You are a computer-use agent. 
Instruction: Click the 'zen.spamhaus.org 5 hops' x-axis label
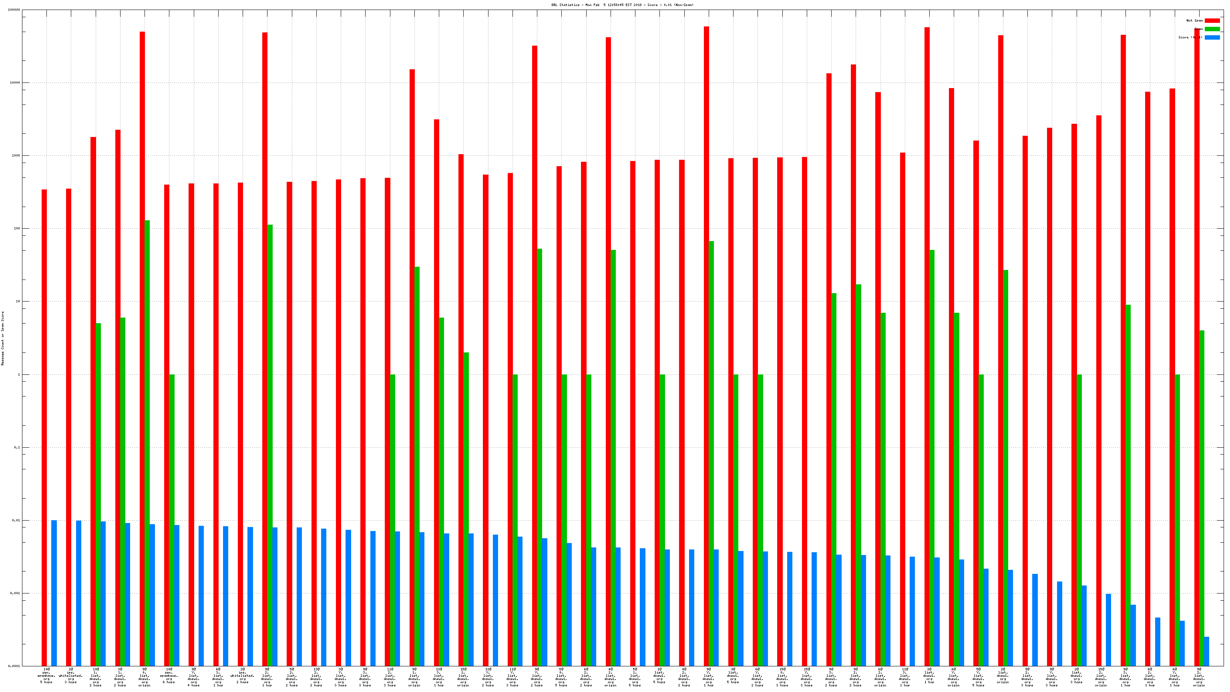[46, 675]
